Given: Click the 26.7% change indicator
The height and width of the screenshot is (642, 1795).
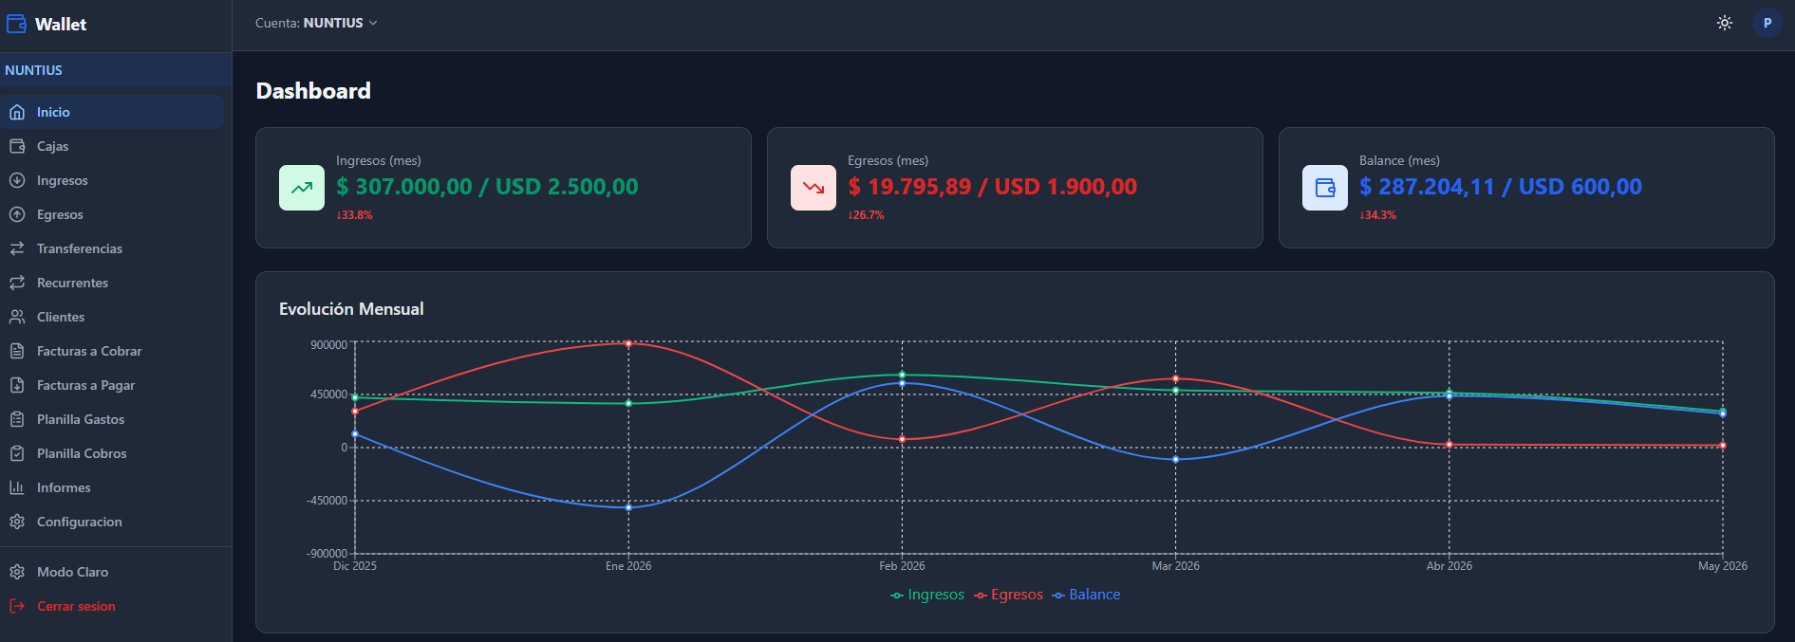Looking at the screenshot, I should pos(866,215).
